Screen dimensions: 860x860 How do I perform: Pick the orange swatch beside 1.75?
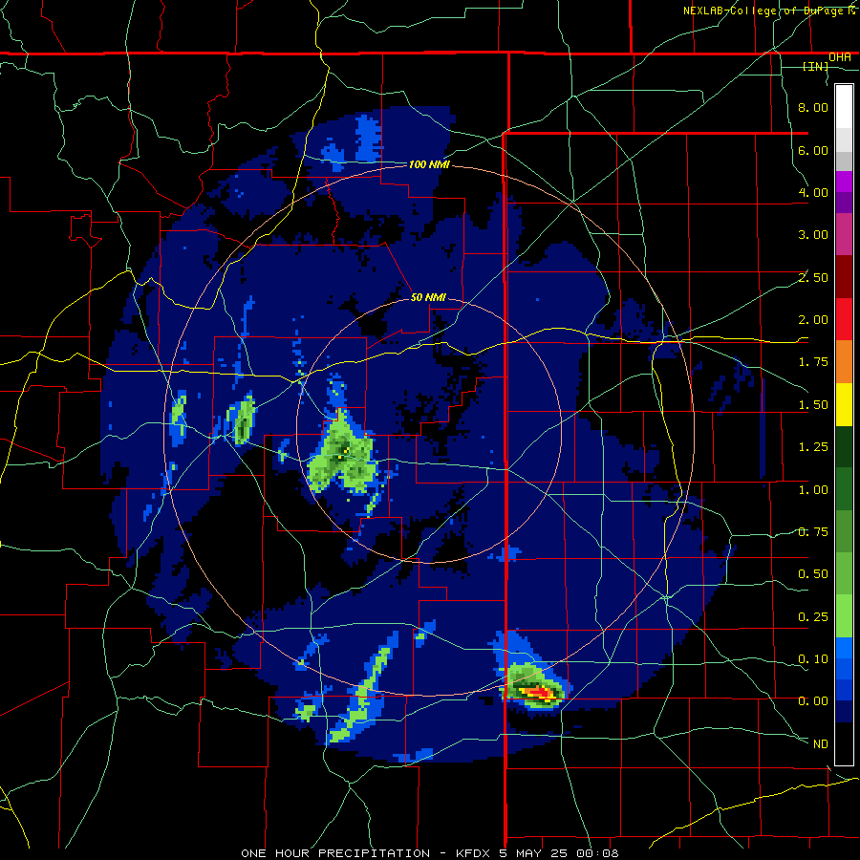(844, 362)
